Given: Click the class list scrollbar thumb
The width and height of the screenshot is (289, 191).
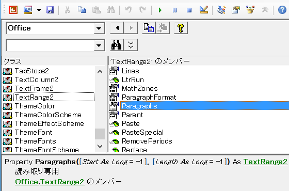Looking at the screenshot, I should point(100,134).
